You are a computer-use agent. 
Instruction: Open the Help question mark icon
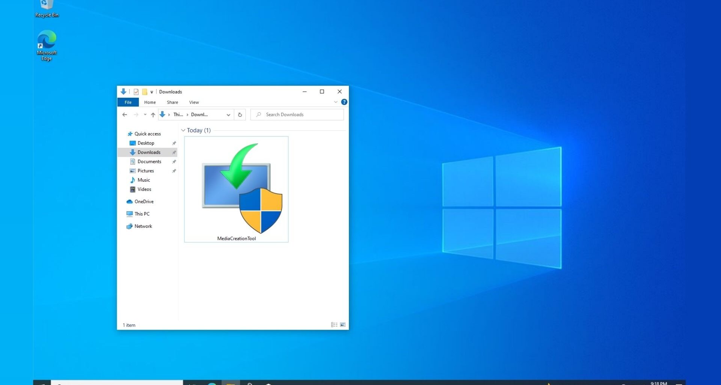tap(344, 102)
